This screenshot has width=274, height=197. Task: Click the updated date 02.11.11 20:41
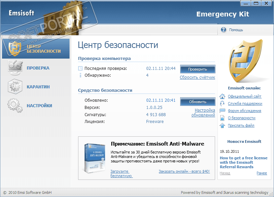[x=161, y=100]
